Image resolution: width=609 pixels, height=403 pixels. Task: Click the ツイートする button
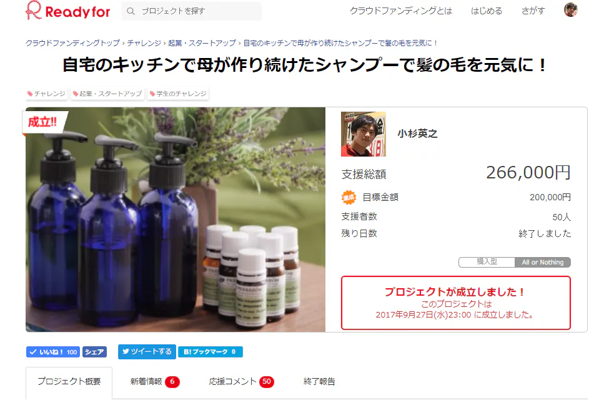point(147,351)
